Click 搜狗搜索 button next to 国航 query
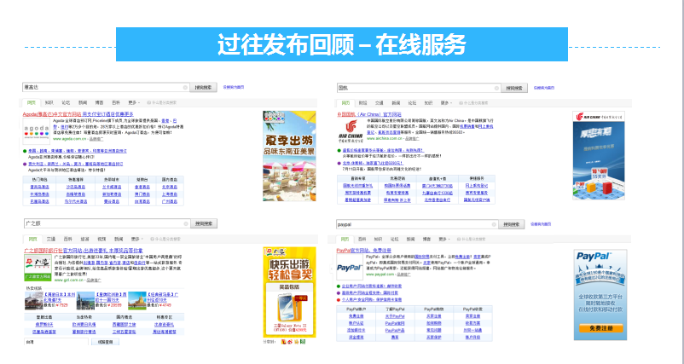Viewport: 684px width, 364px height. (x=514, y=88)
